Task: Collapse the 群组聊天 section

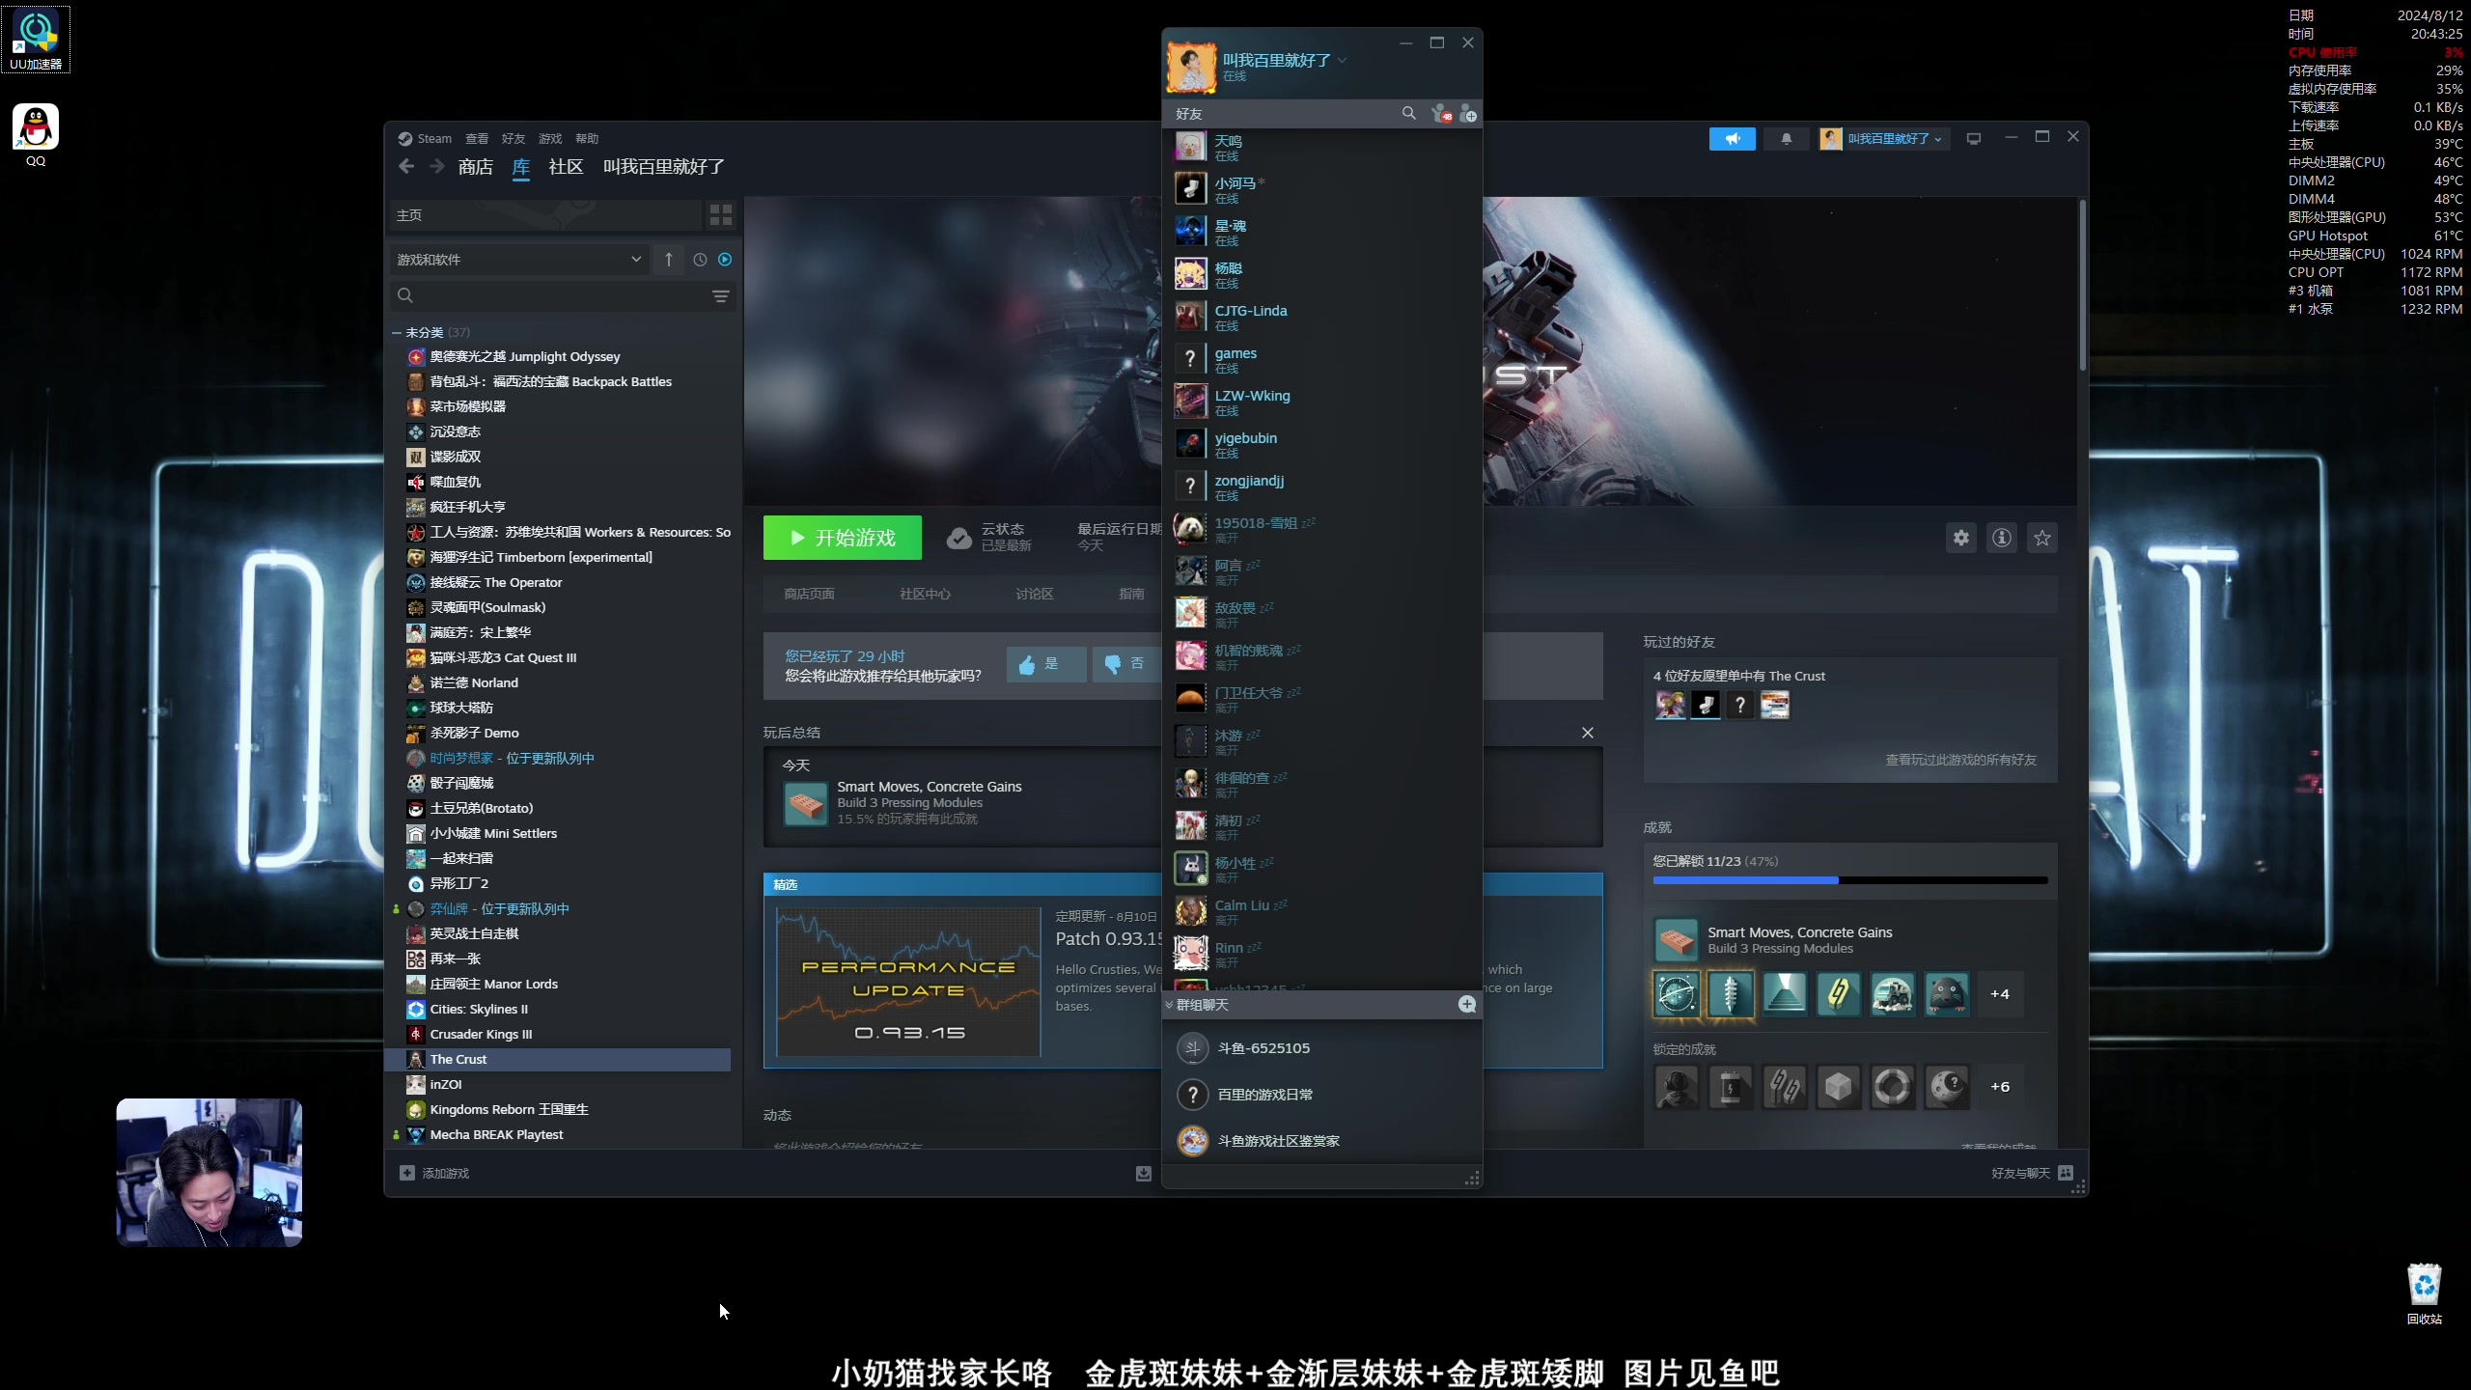Action: point(1170,1004)
